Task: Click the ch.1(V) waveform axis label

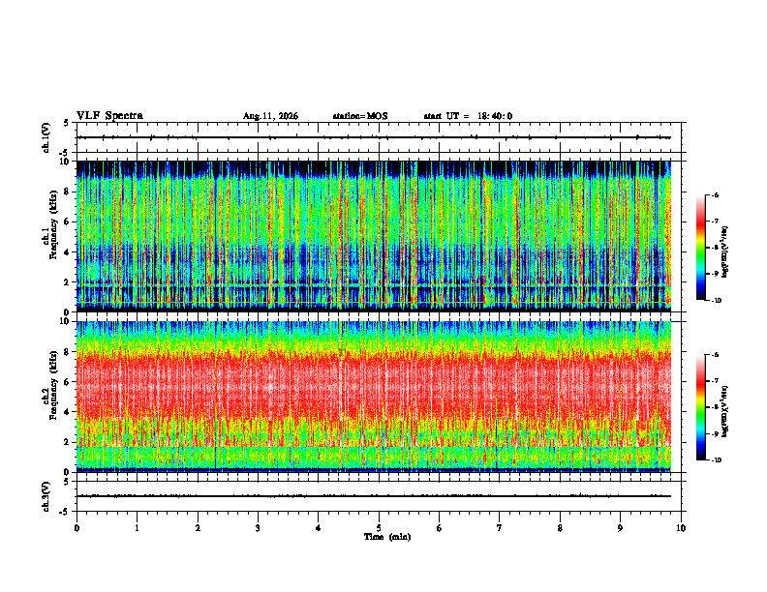Action: (x=46, y=137)
